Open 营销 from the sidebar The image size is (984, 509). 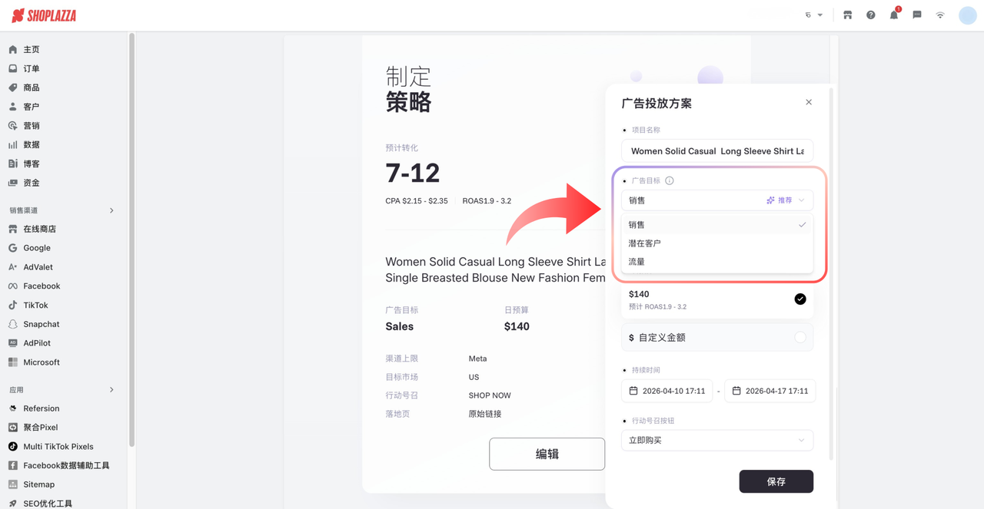coord(29,125)
